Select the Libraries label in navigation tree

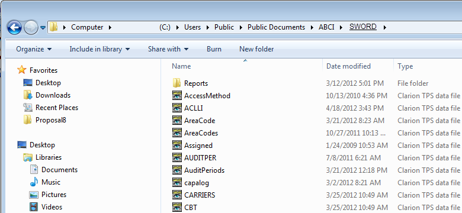pos(49,157)
